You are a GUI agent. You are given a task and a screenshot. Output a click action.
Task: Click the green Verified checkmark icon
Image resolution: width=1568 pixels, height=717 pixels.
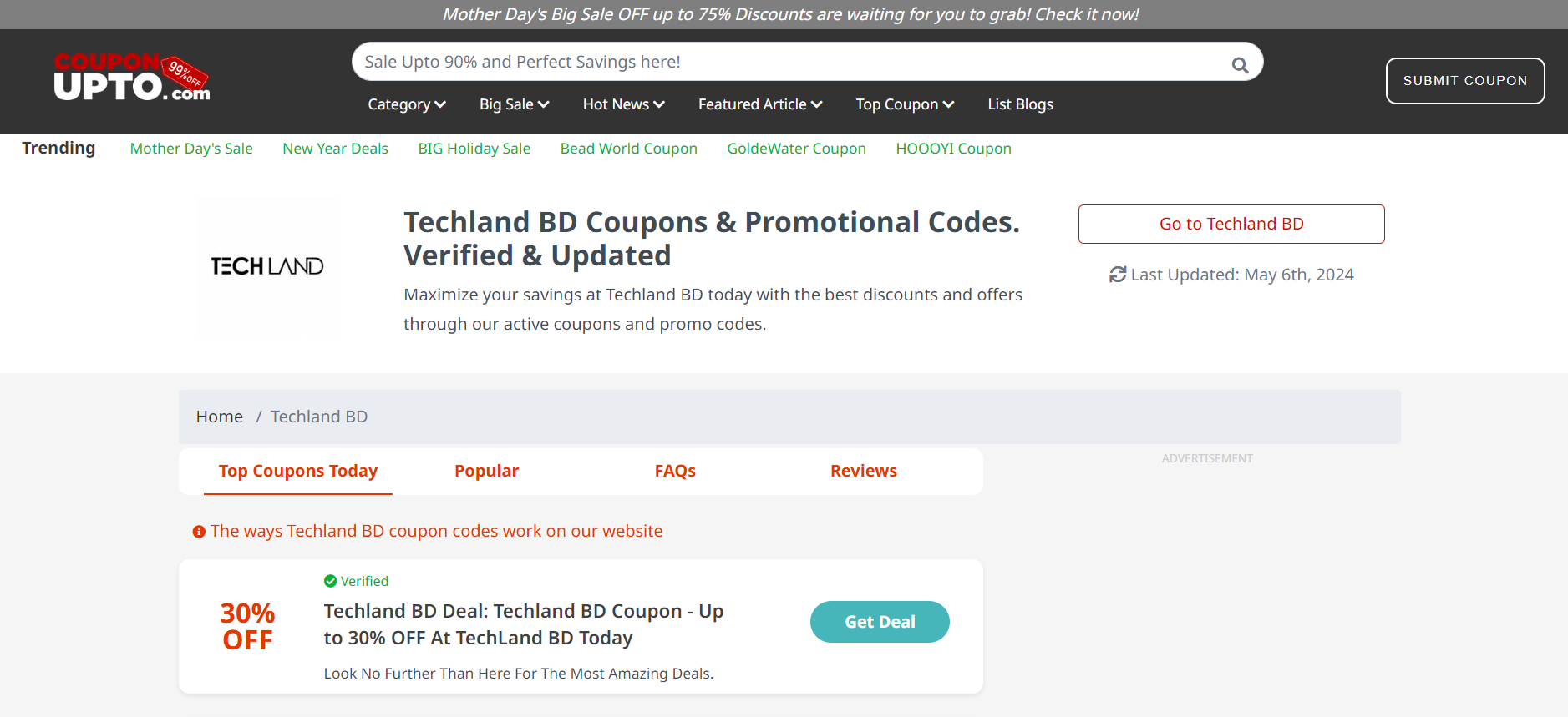[x=331, y=581]
